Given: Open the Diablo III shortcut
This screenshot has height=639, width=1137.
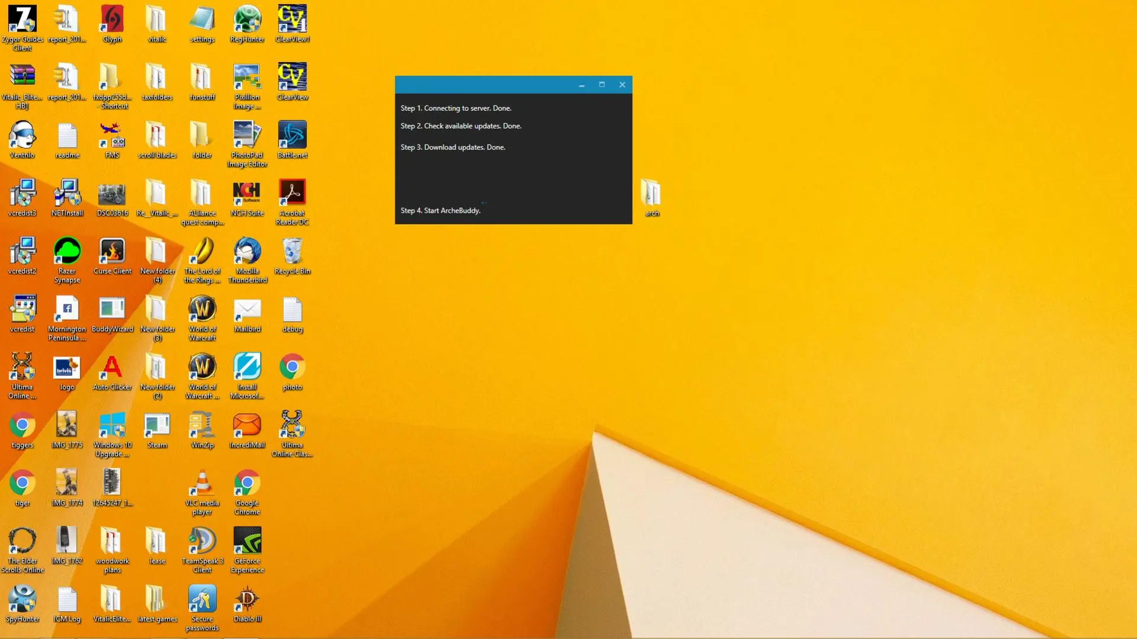Looking at the screenshot, I should click(x=247, y=600).
